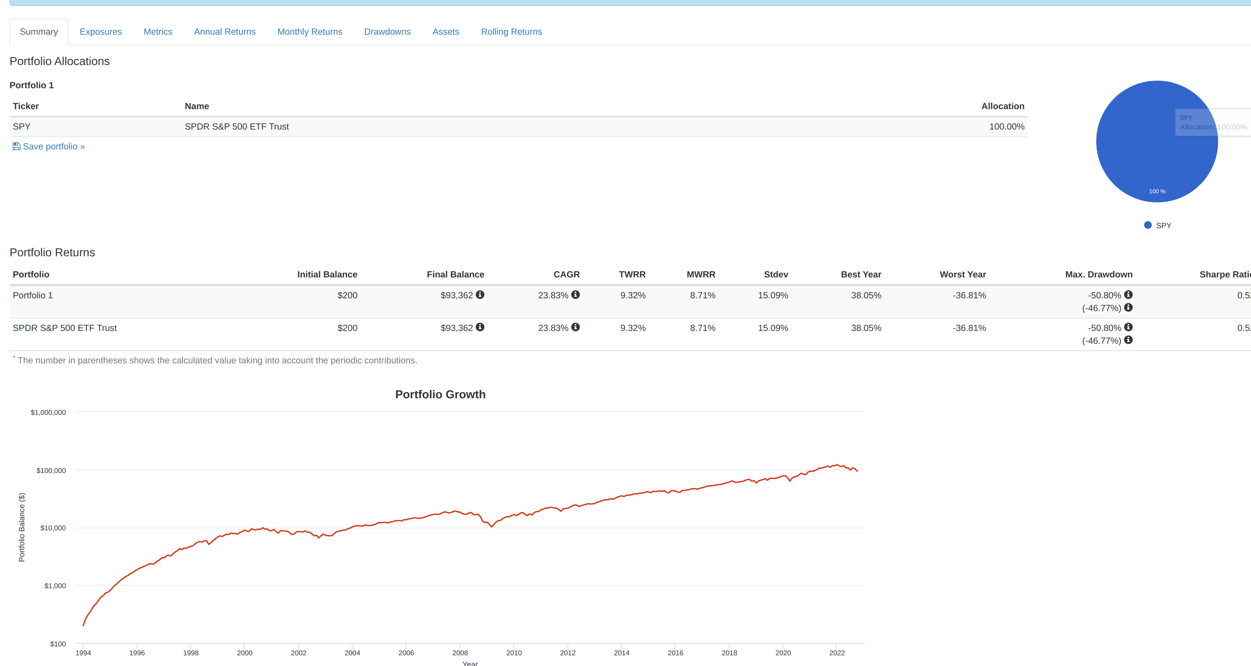The image size is (1251, 666).
Task: Click the Portfolio 1 row label in returns table
Action: (33, 295)
